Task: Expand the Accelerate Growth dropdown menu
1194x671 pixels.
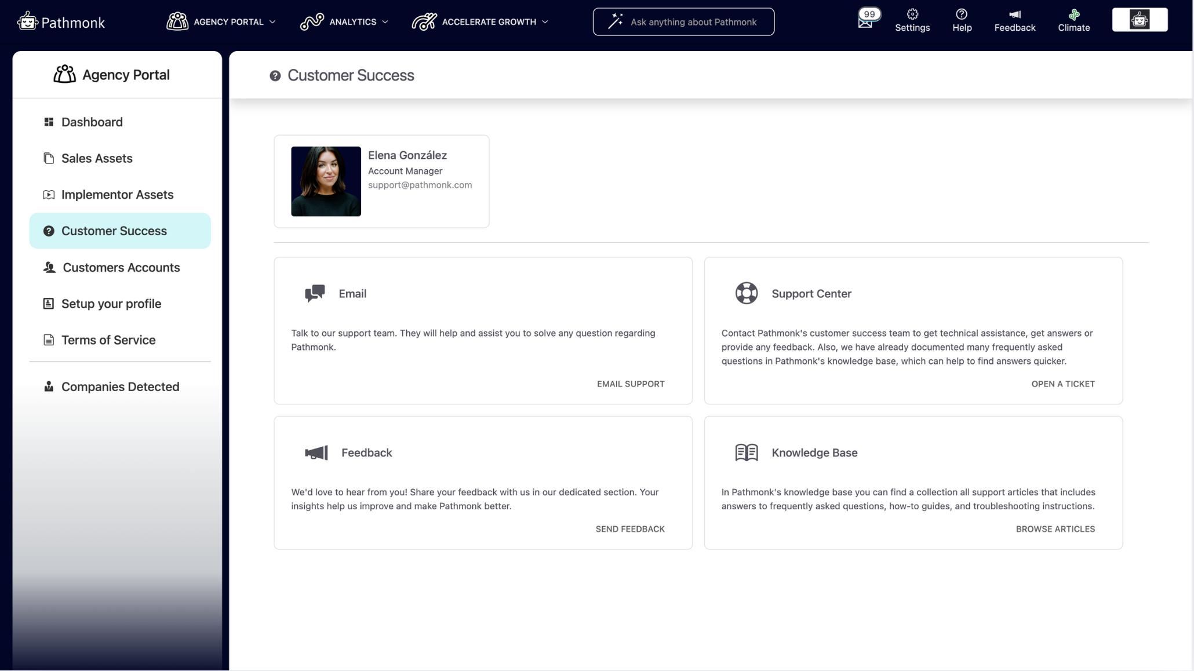Action: click(x=480, y=22)
